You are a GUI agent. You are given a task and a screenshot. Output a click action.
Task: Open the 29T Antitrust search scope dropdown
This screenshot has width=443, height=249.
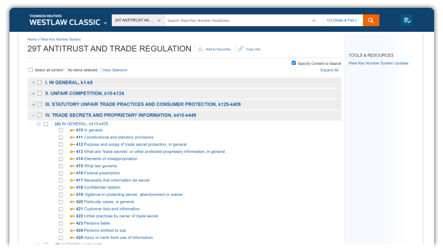[x=138, y=21]
